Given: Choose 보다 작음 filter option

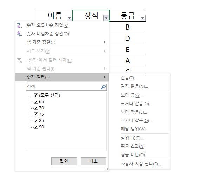Looking at the screenshot, I should (139, 112).
